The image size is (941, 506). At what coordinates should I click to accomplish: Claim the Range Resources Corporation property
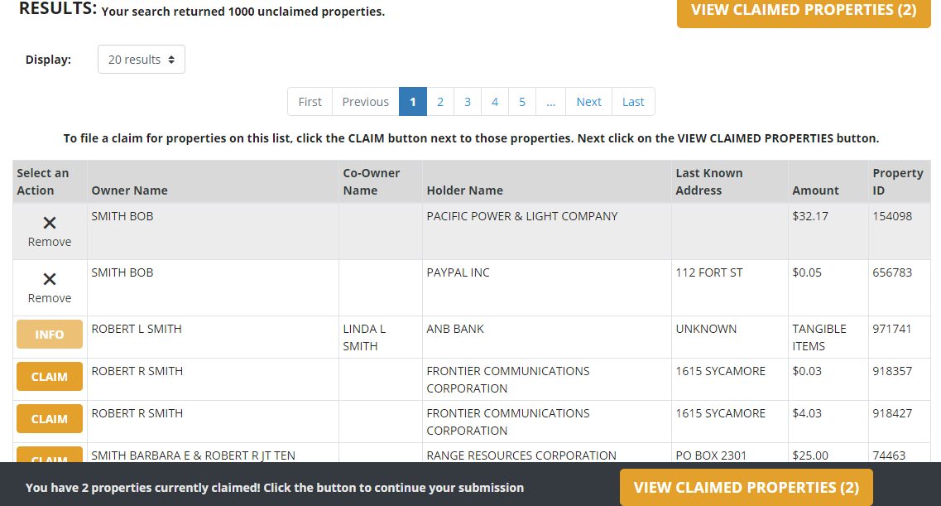[49, 458]
